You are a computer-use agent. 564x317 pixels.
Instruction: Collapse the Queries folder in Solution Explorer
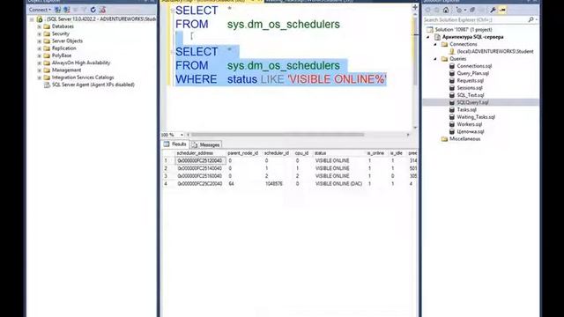(435, 59)
